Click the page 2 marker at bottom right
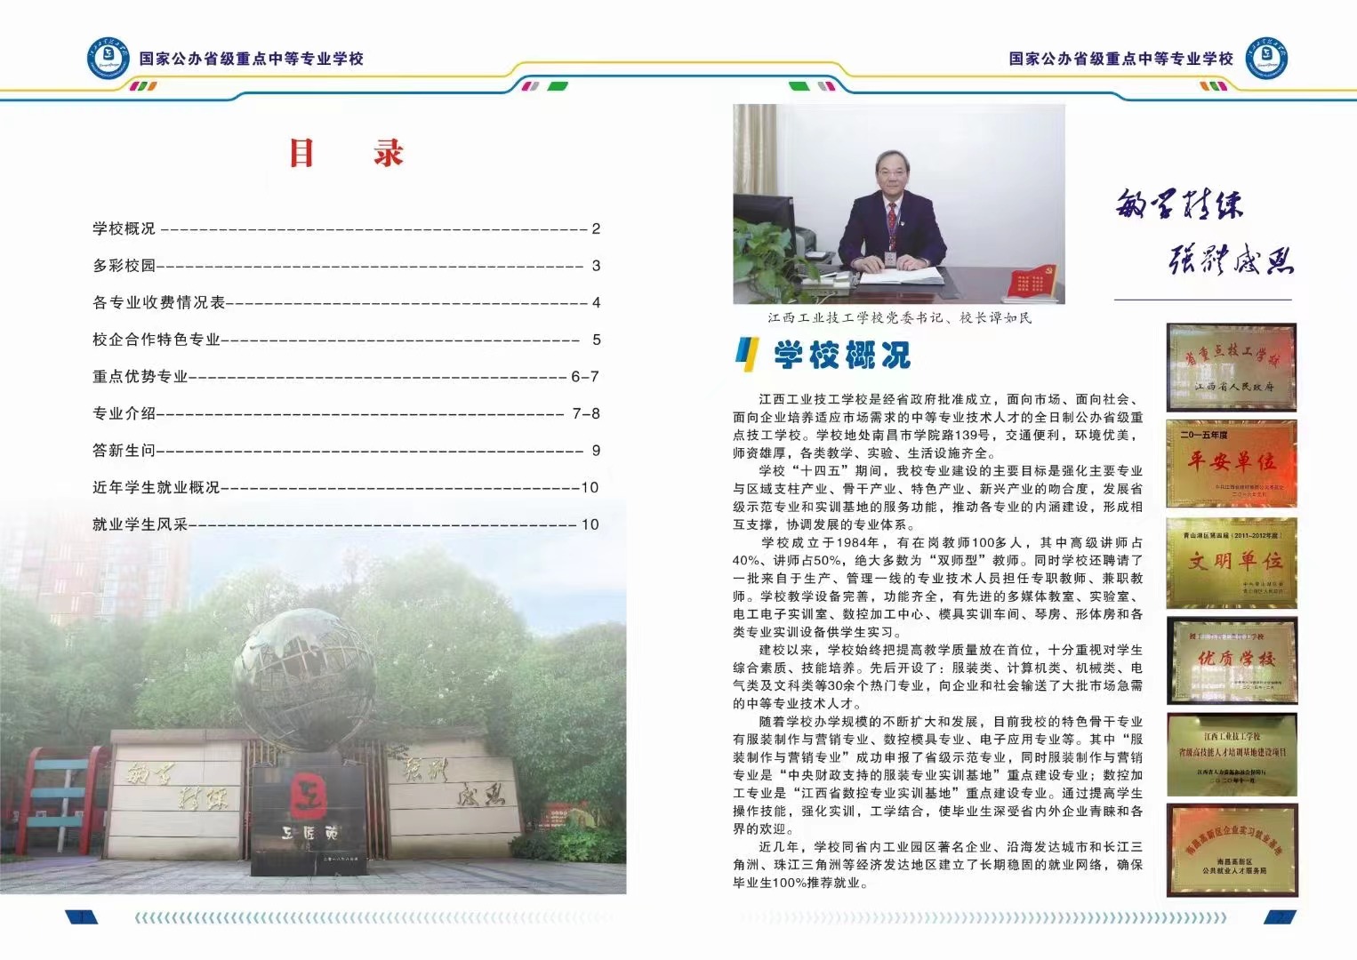This screenshot has width=1357, height=960. [1279, 916]
